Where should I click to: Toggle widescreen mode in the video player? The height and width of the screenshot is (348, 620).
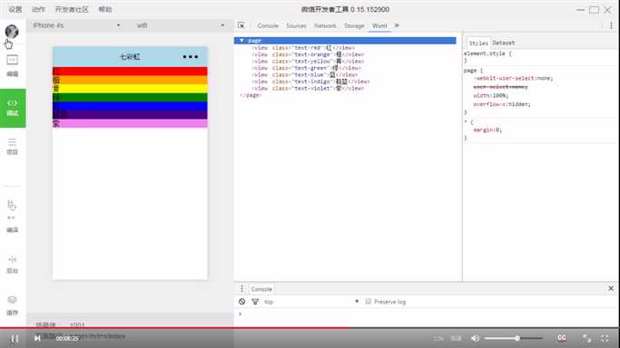pyautogui.click(x=586, y=338)
